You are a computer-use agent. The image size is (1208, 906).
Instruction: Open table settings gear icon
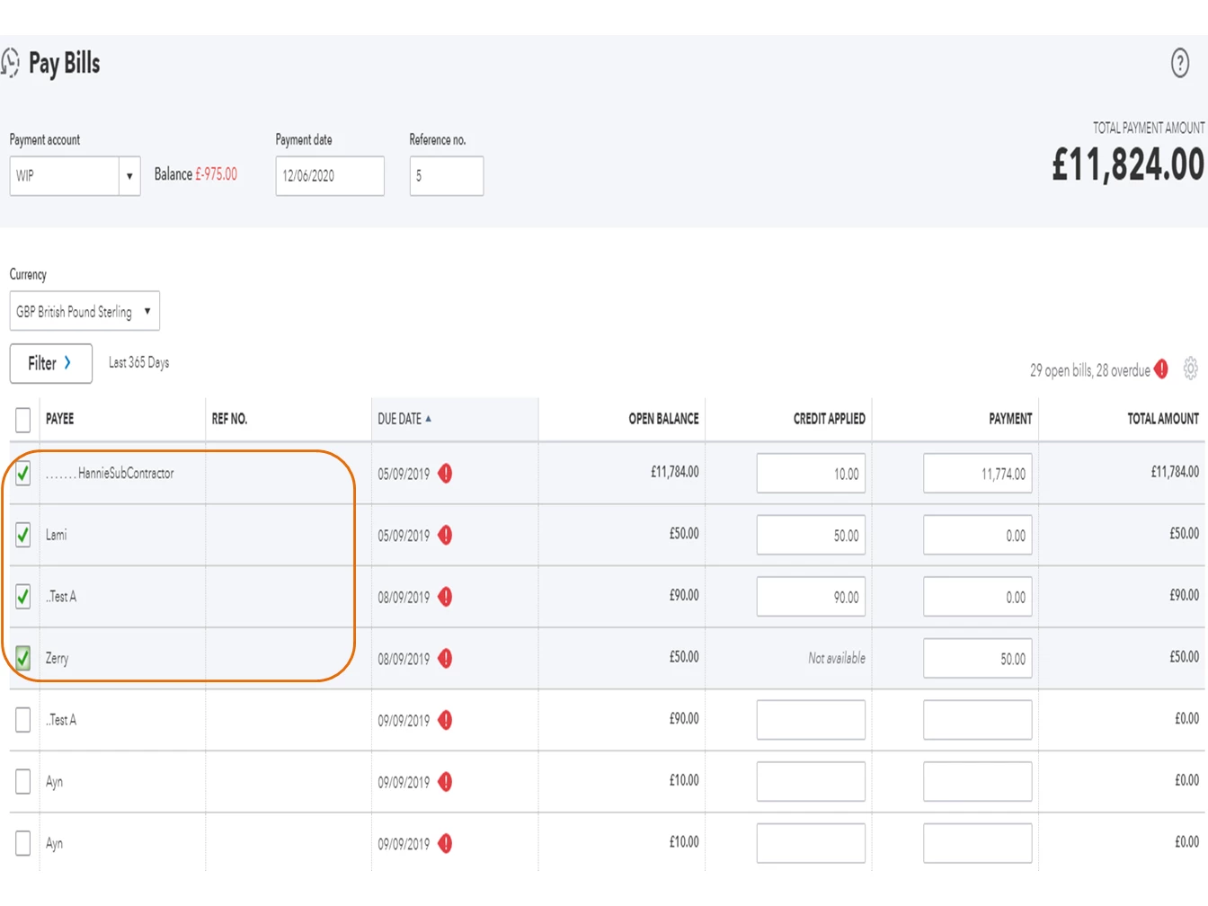click(1191, 369)
